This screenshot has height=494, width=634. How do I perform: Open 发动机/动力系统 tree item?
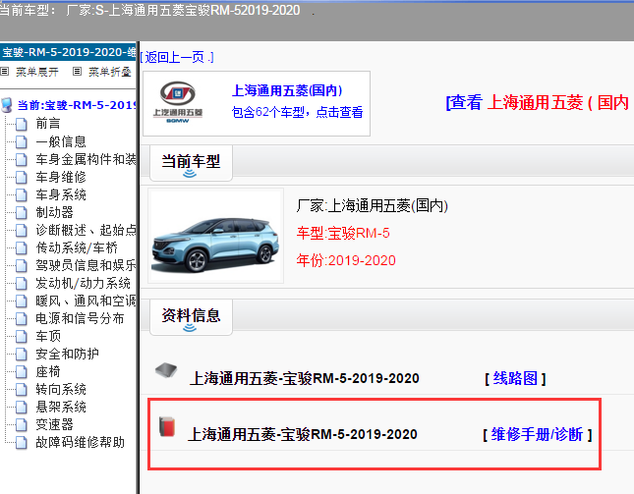point(83,283)
